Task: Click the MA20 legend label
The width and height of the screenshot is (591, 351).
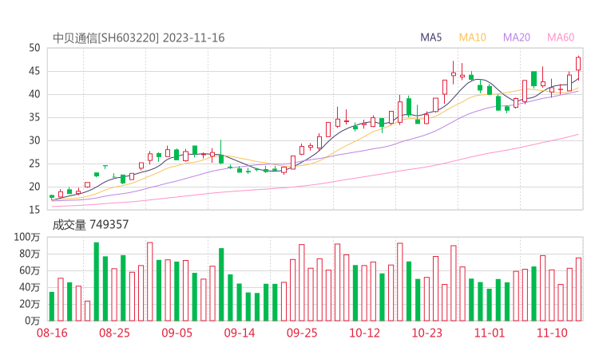Action: (x=517, y=37)
